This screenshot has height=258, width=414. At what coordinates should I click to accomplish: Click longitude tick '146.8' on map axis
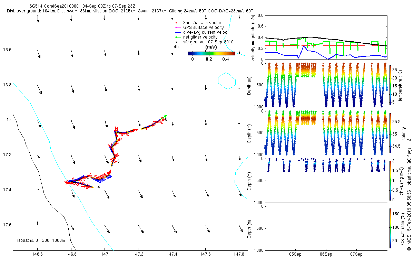pos(71,254)
